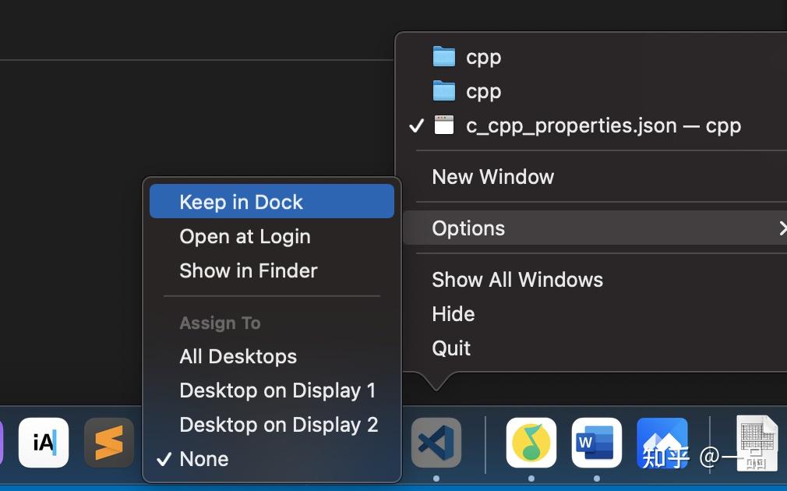Open a New Window for VS Code
Screen dimensions: 787x491
coord(492,176)
